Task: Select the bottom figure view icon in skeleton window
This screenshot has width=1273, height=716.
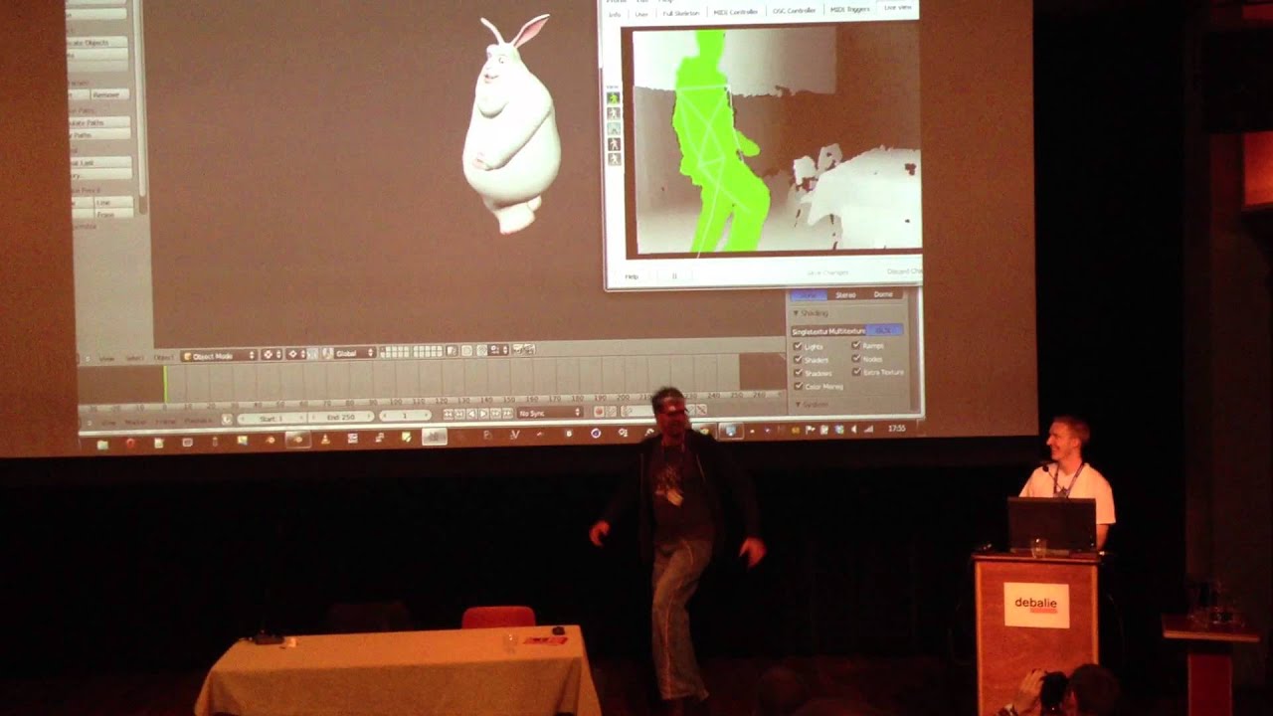Action: 613,158
